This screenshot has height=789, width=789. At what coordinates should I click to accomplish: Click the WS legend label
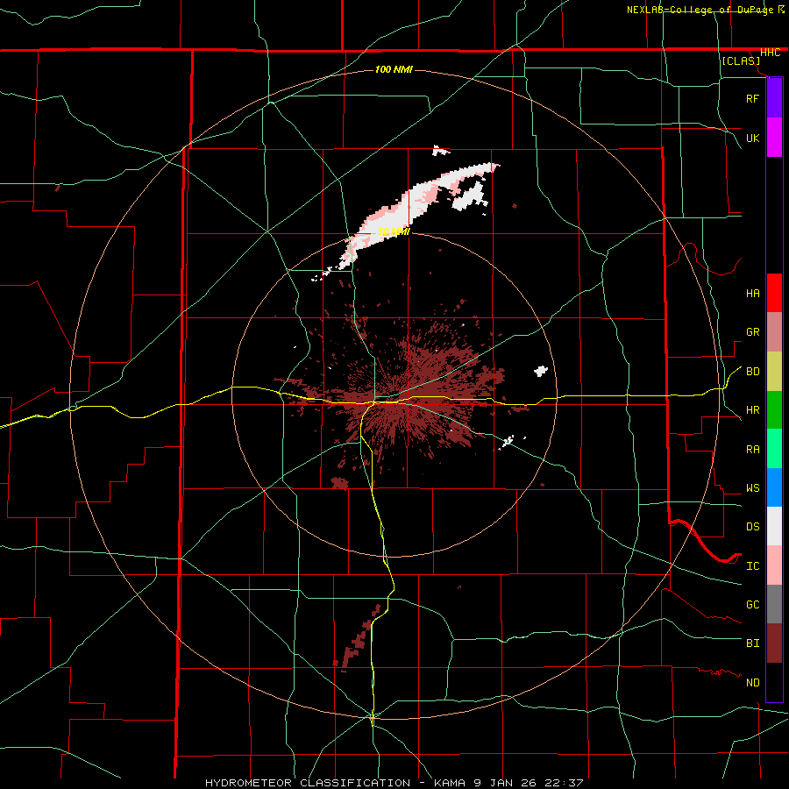coord(752,487)
